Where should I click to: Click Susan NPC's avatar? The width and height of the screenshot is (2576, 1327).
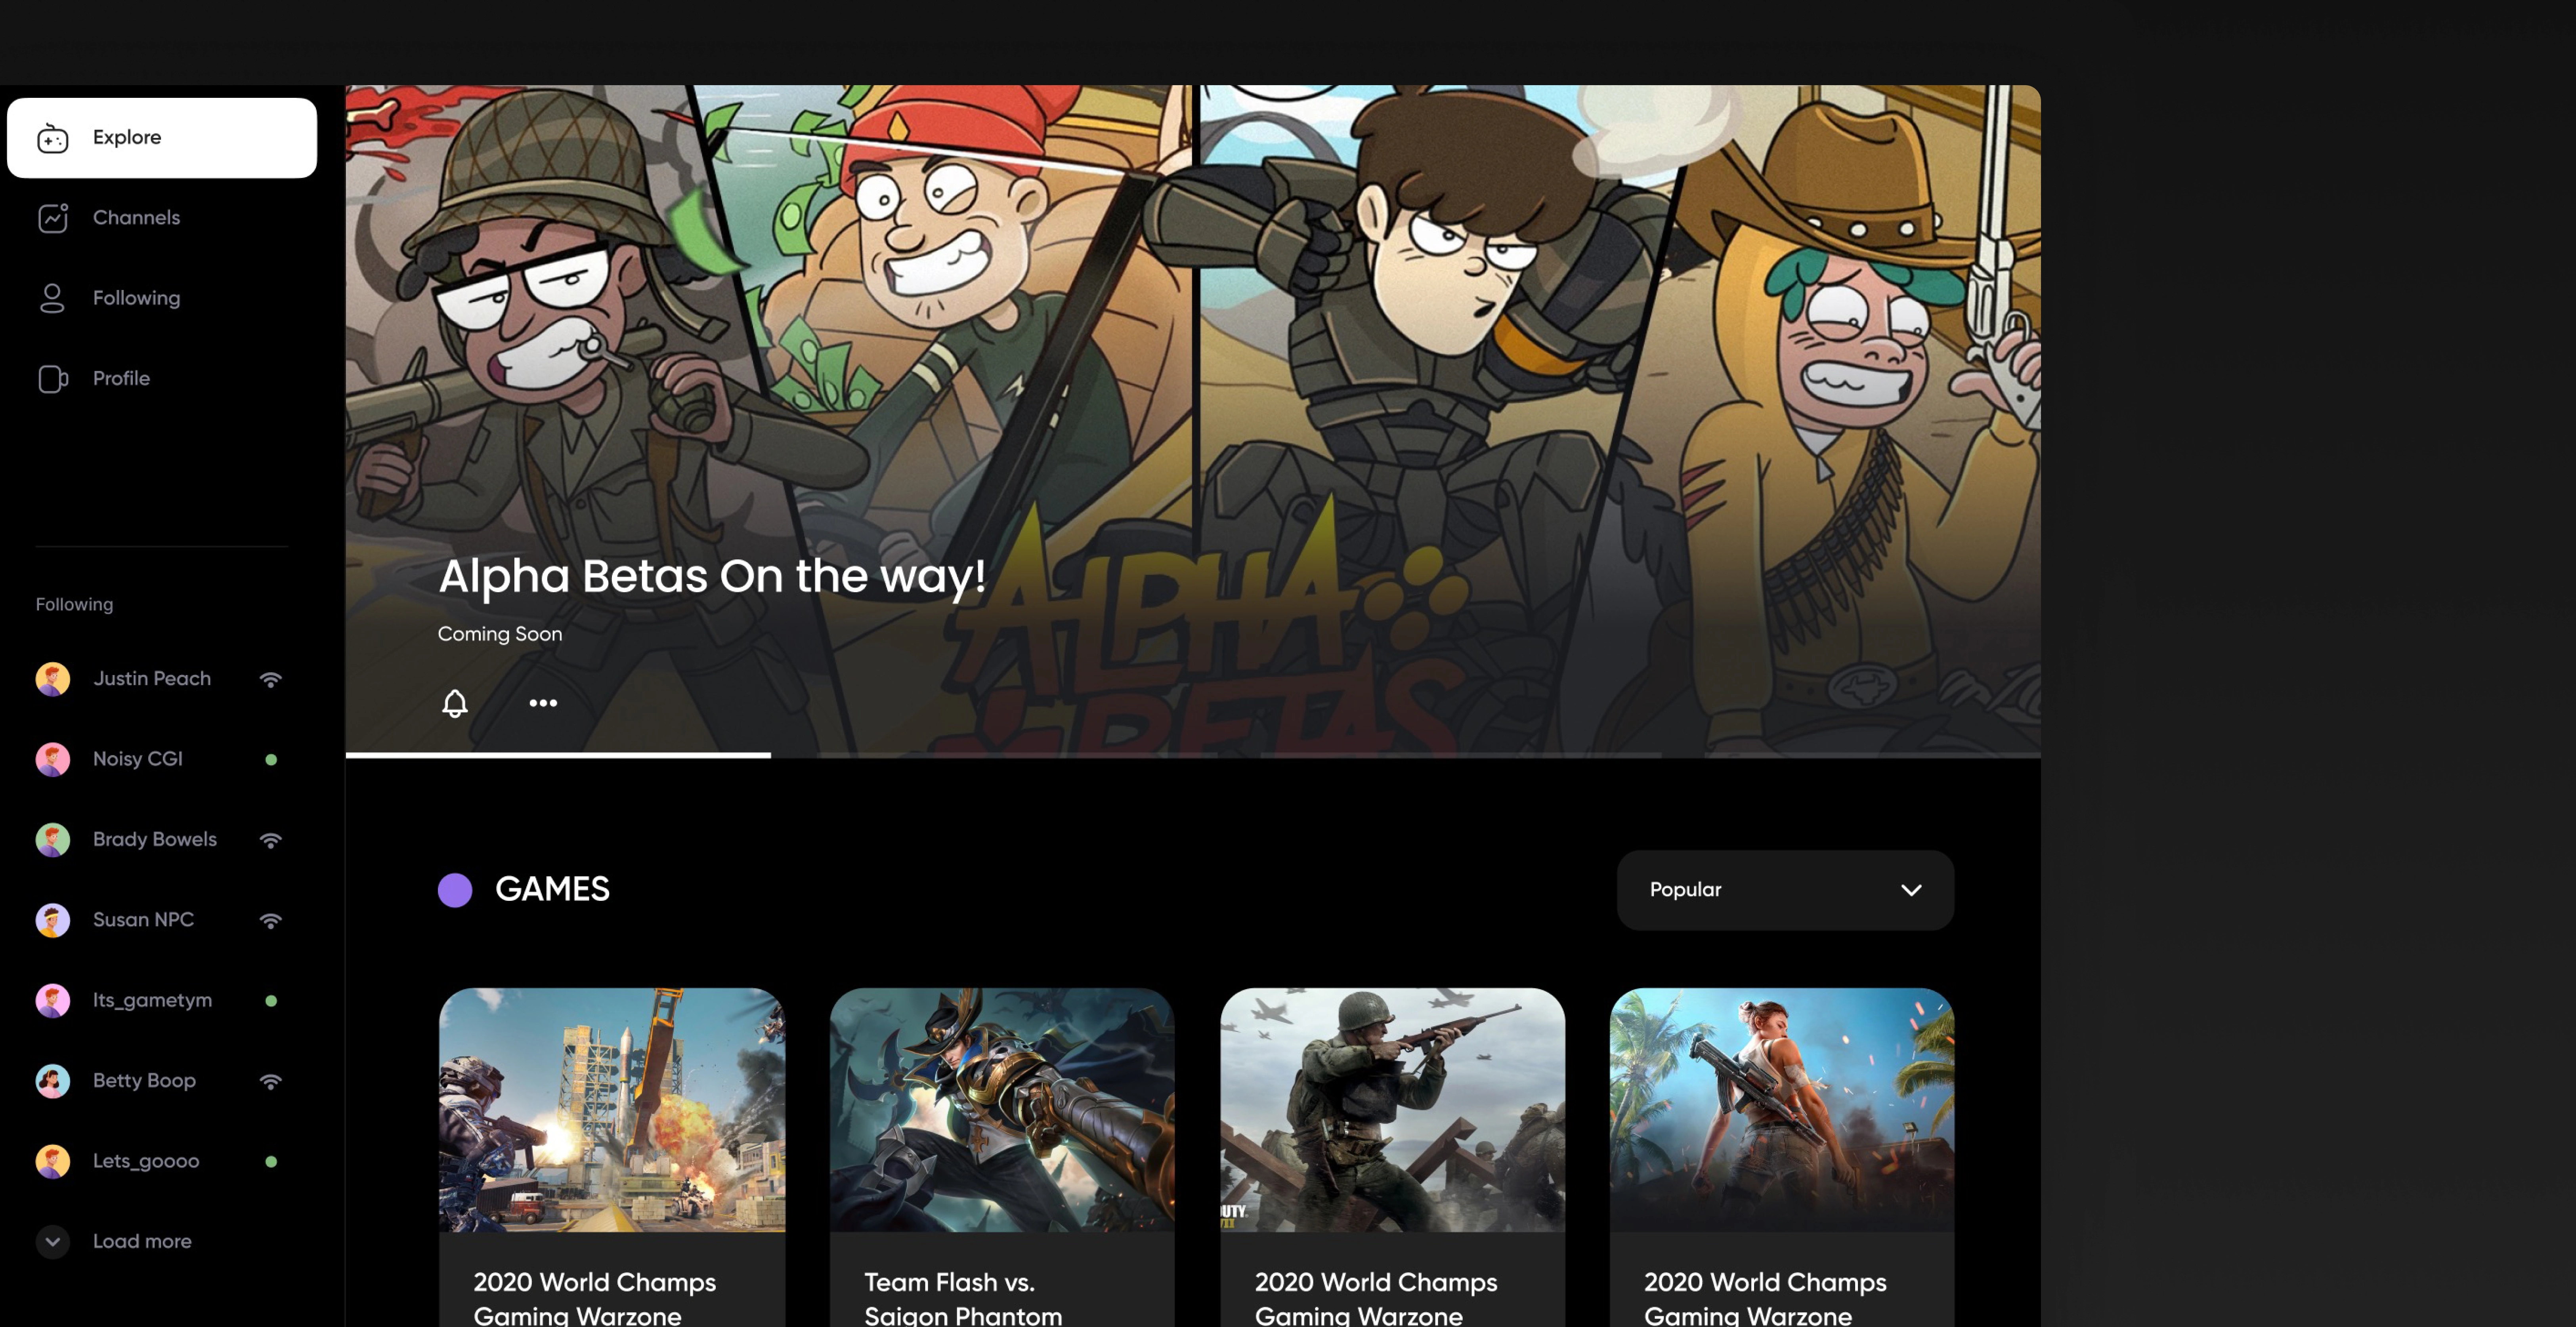click(53, 920)
